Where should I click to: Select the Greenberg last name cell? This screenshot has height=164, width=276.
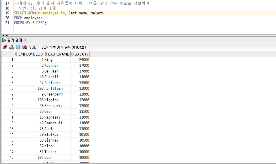pos(57,94)
